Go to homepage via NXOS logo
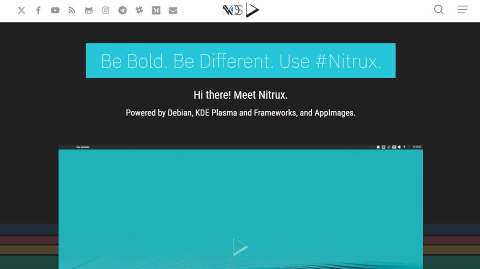Screen dimensions: 480x269 (x=240, y=10)
